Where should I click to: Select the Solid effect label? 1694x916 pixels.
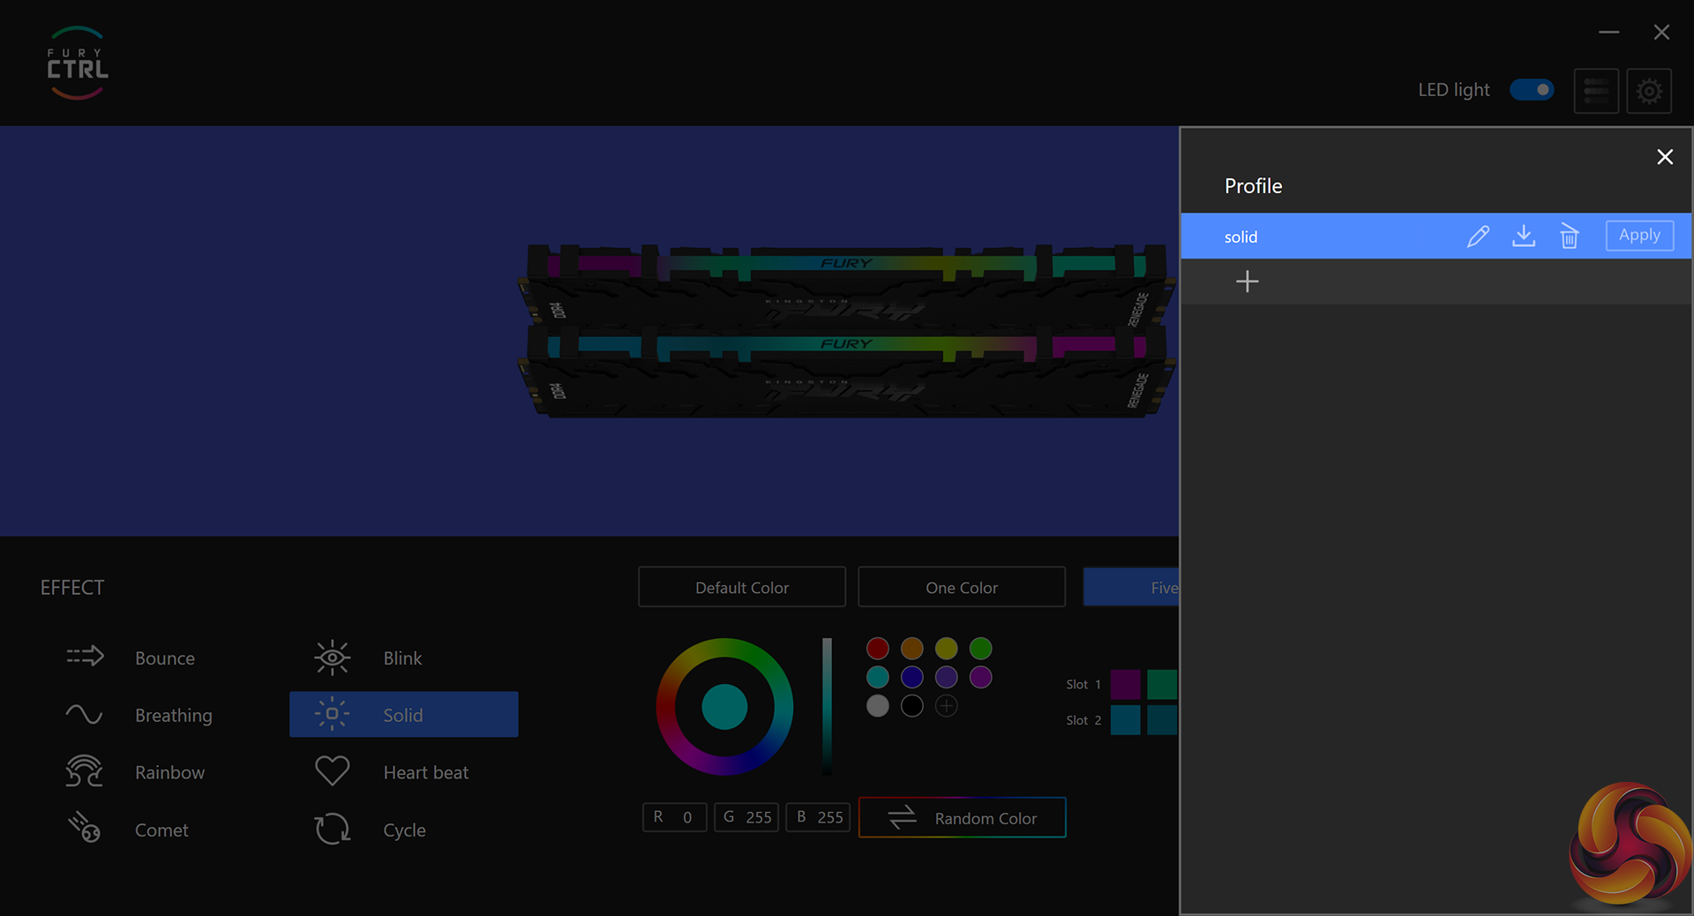(x=403, y=716)
